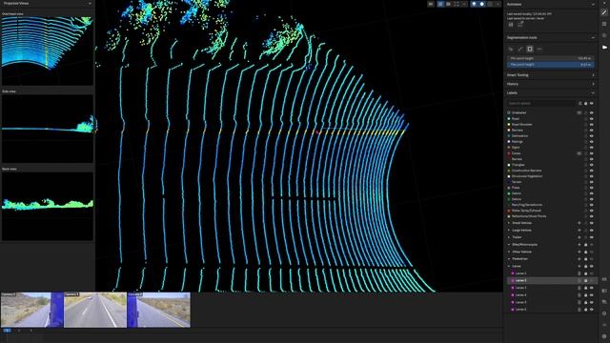Open the pencil edit tool in right sidebar
This screenshot has height=343, width=610.
click(x=604, y=12)
